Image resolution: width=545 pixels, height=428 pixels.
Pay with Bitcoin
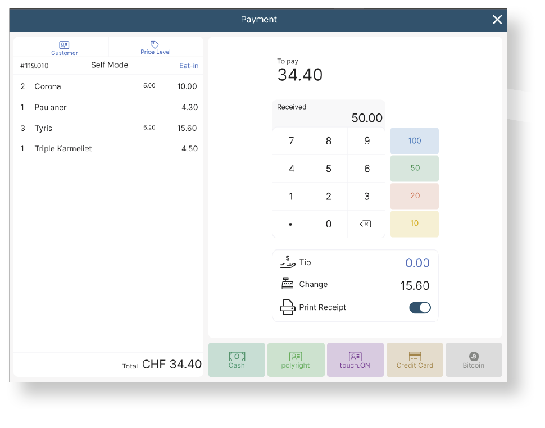[x=474, y=360]
